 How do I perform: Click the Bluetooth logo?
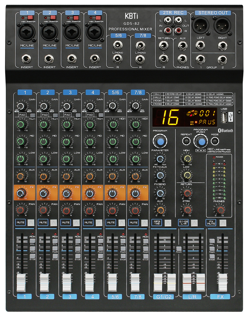point(225,131)
